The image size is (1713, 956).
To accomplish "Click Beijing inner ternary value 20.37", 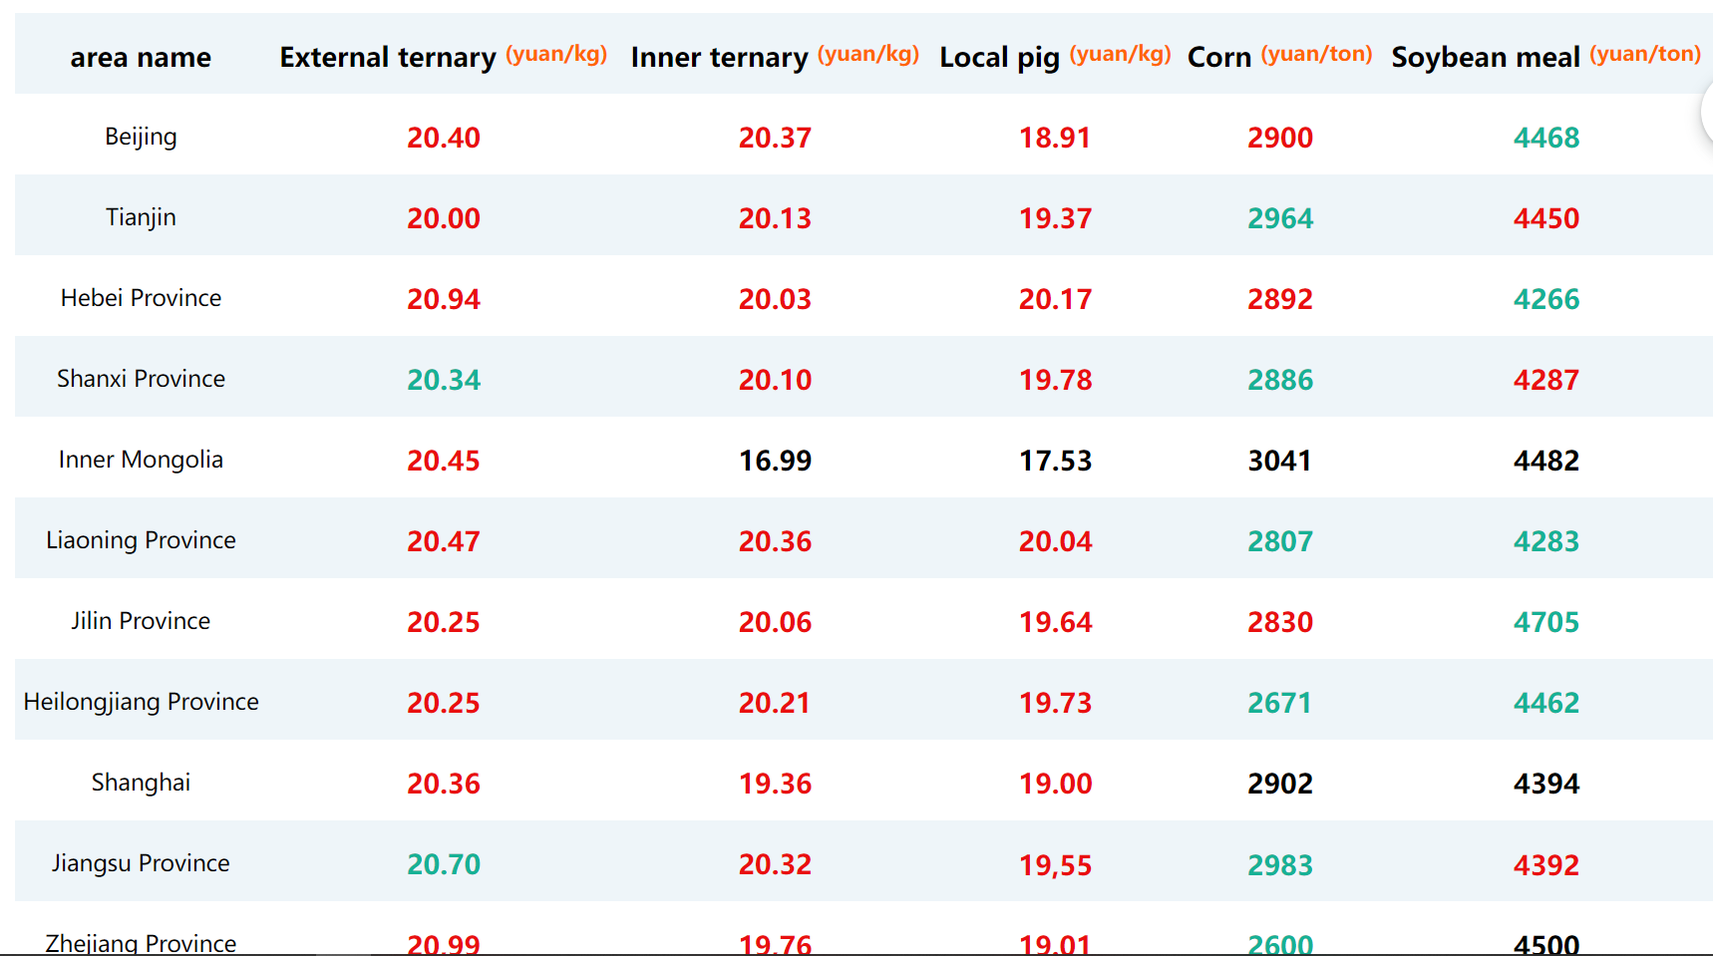I will point(775,138).
